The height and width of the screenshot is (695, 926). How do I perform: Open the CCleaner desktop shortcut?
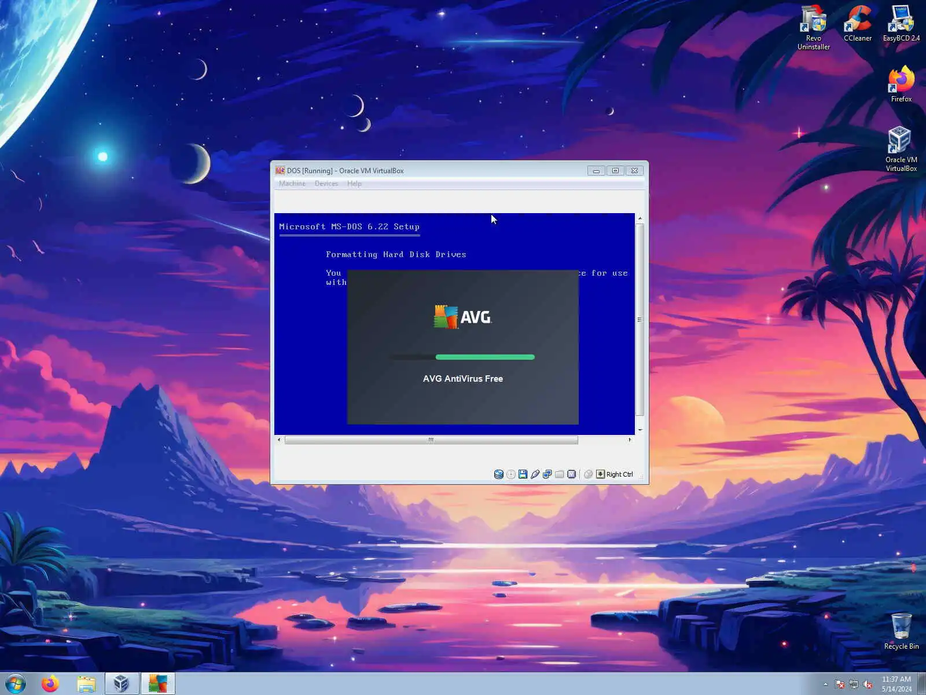[858, 23]
